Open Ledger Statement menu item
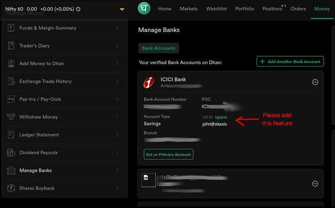 click(65, 135)
